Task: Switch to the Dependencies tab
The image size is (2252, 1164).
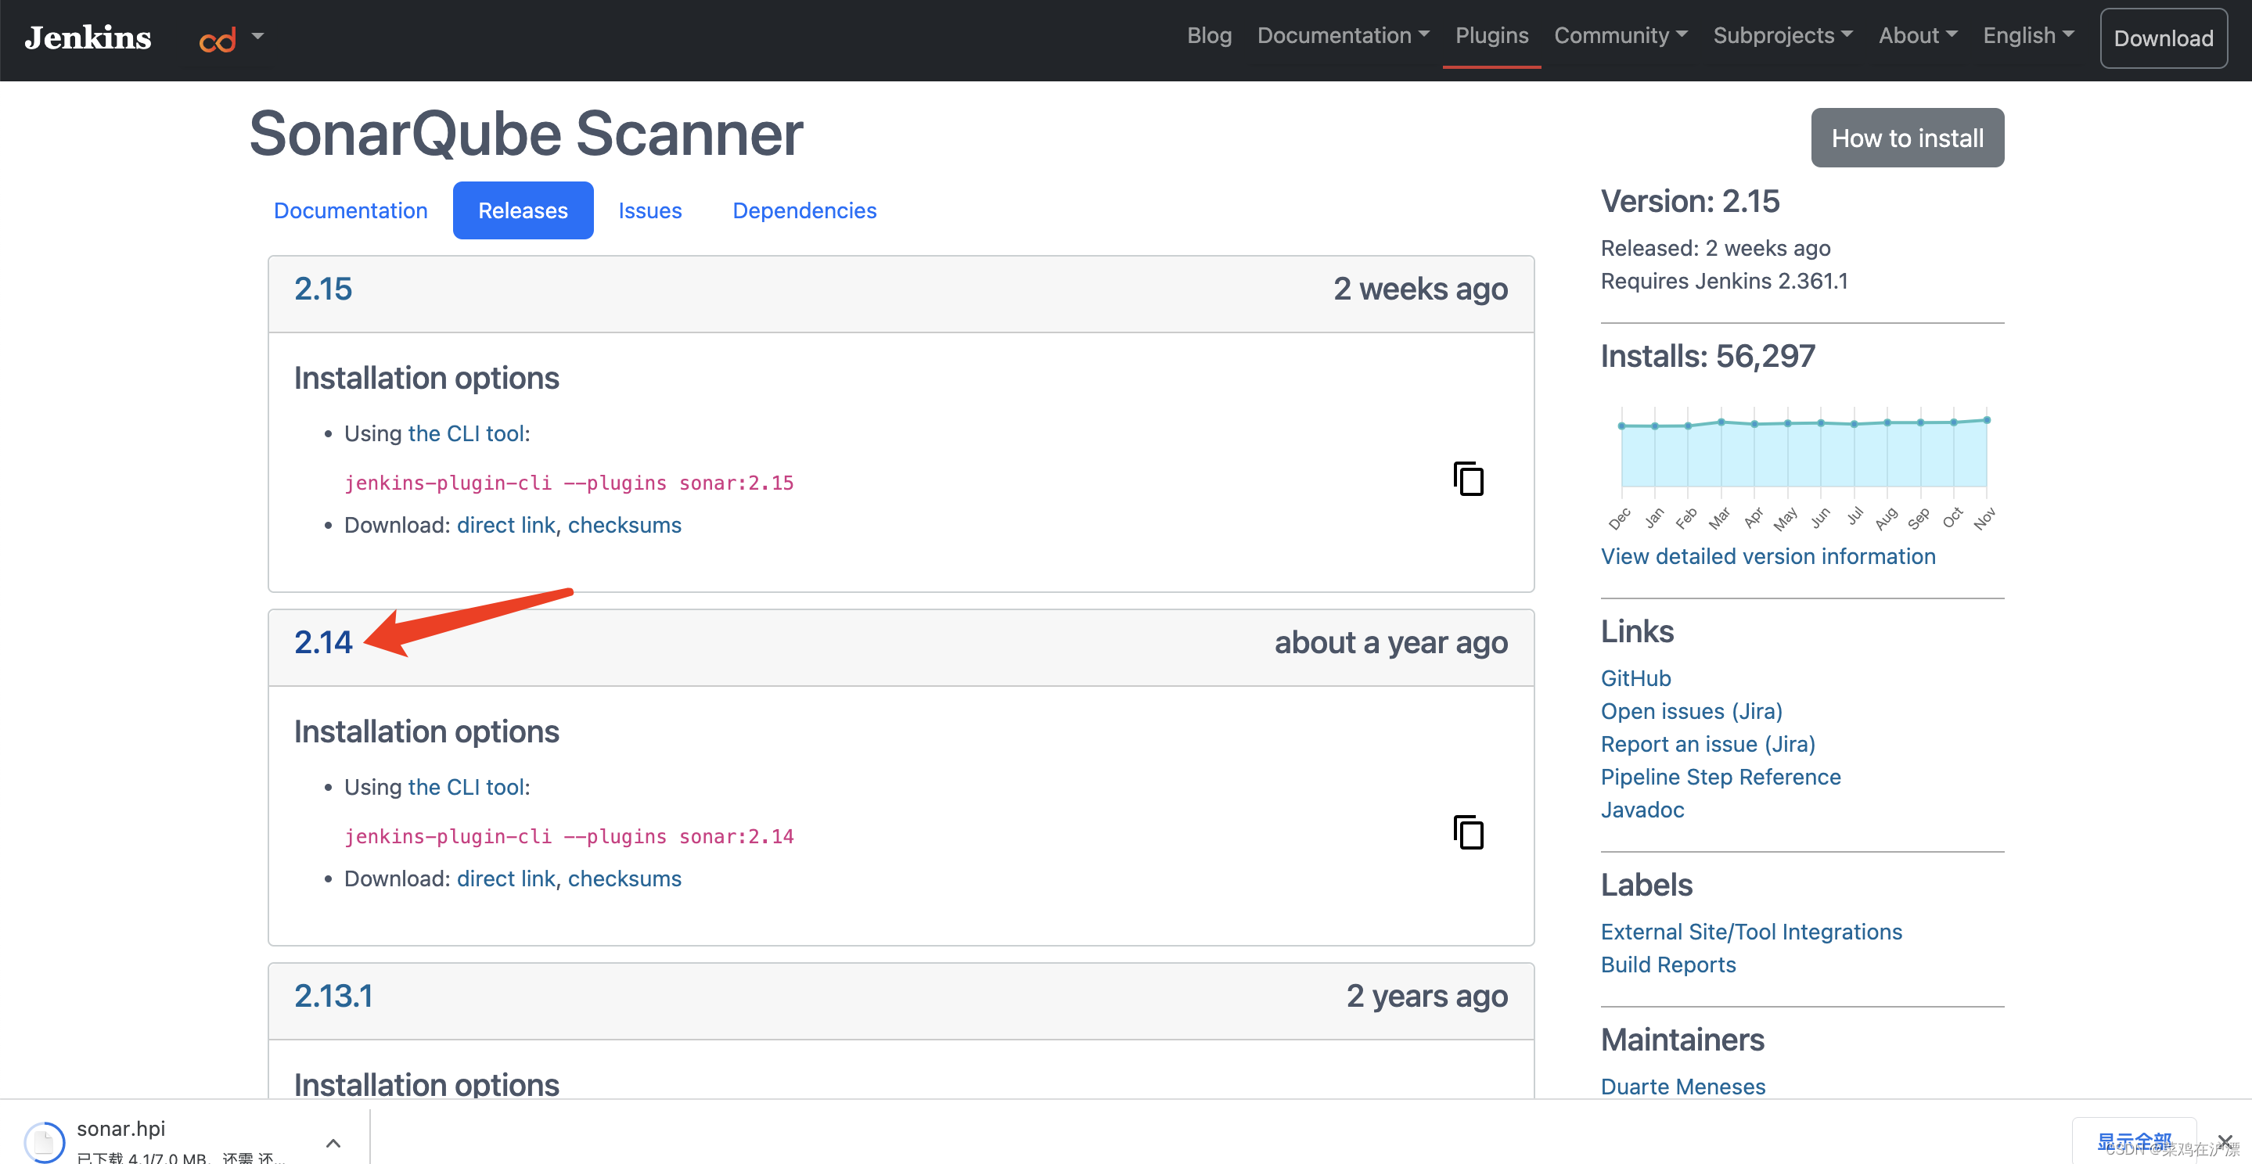Action: coord(804,210)
